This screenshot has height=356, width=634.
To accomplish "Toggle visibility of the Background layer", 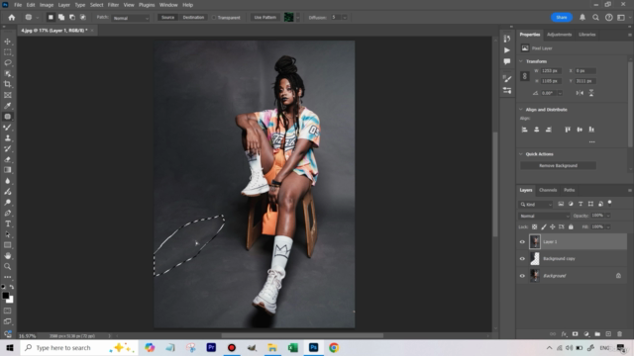I will (522, 276).
